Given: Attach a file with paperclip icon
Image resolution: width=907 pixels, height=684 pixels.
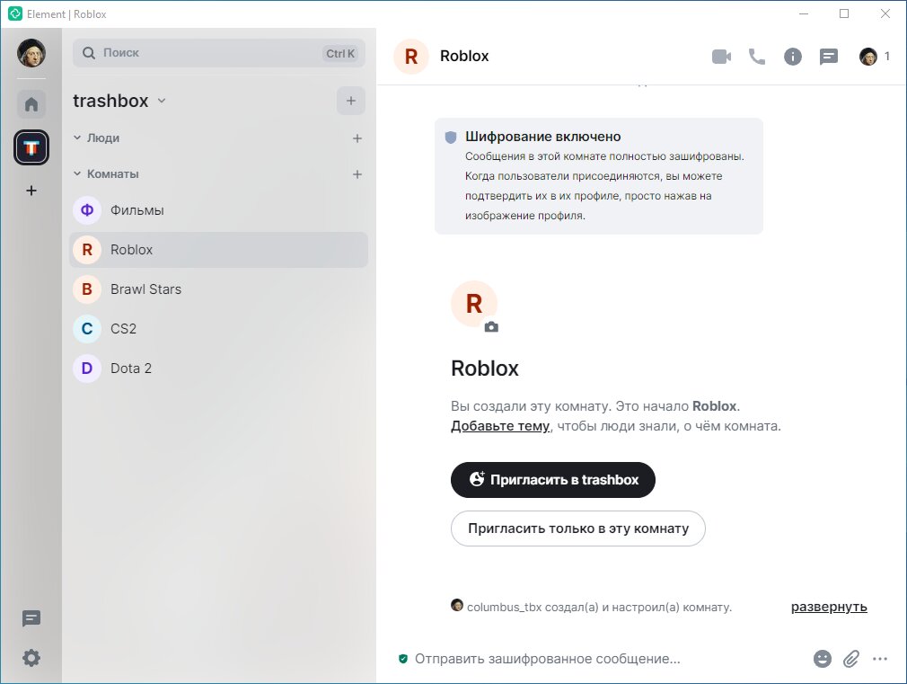Looking at the screenshot, I should pos(850,659).
